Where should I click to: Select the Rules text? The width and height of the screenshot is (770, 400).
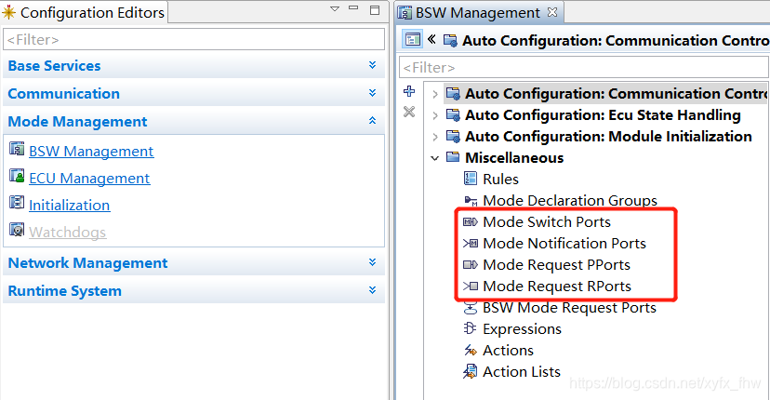click(500, 180)
